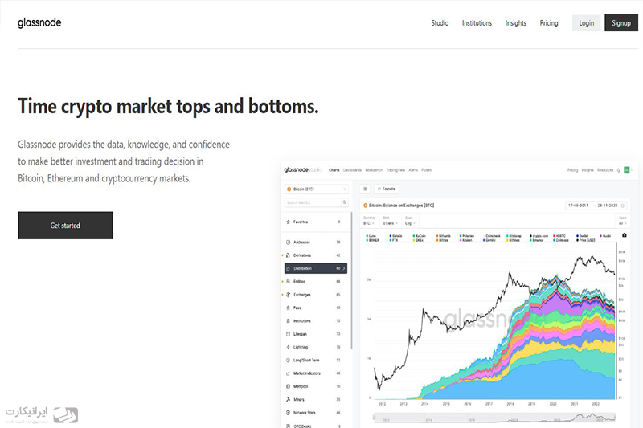Click the Get started button
The width and height of the screenshot is (643, 428).
[x=65, y=226]
